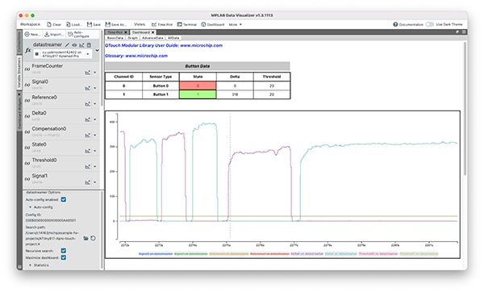Open the More views dropdown
The image size is (484, 292).
236,24
